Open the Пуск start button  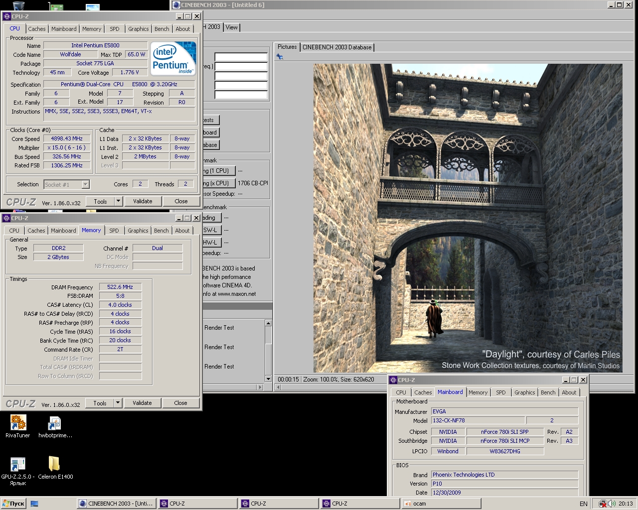coord(13,504)
